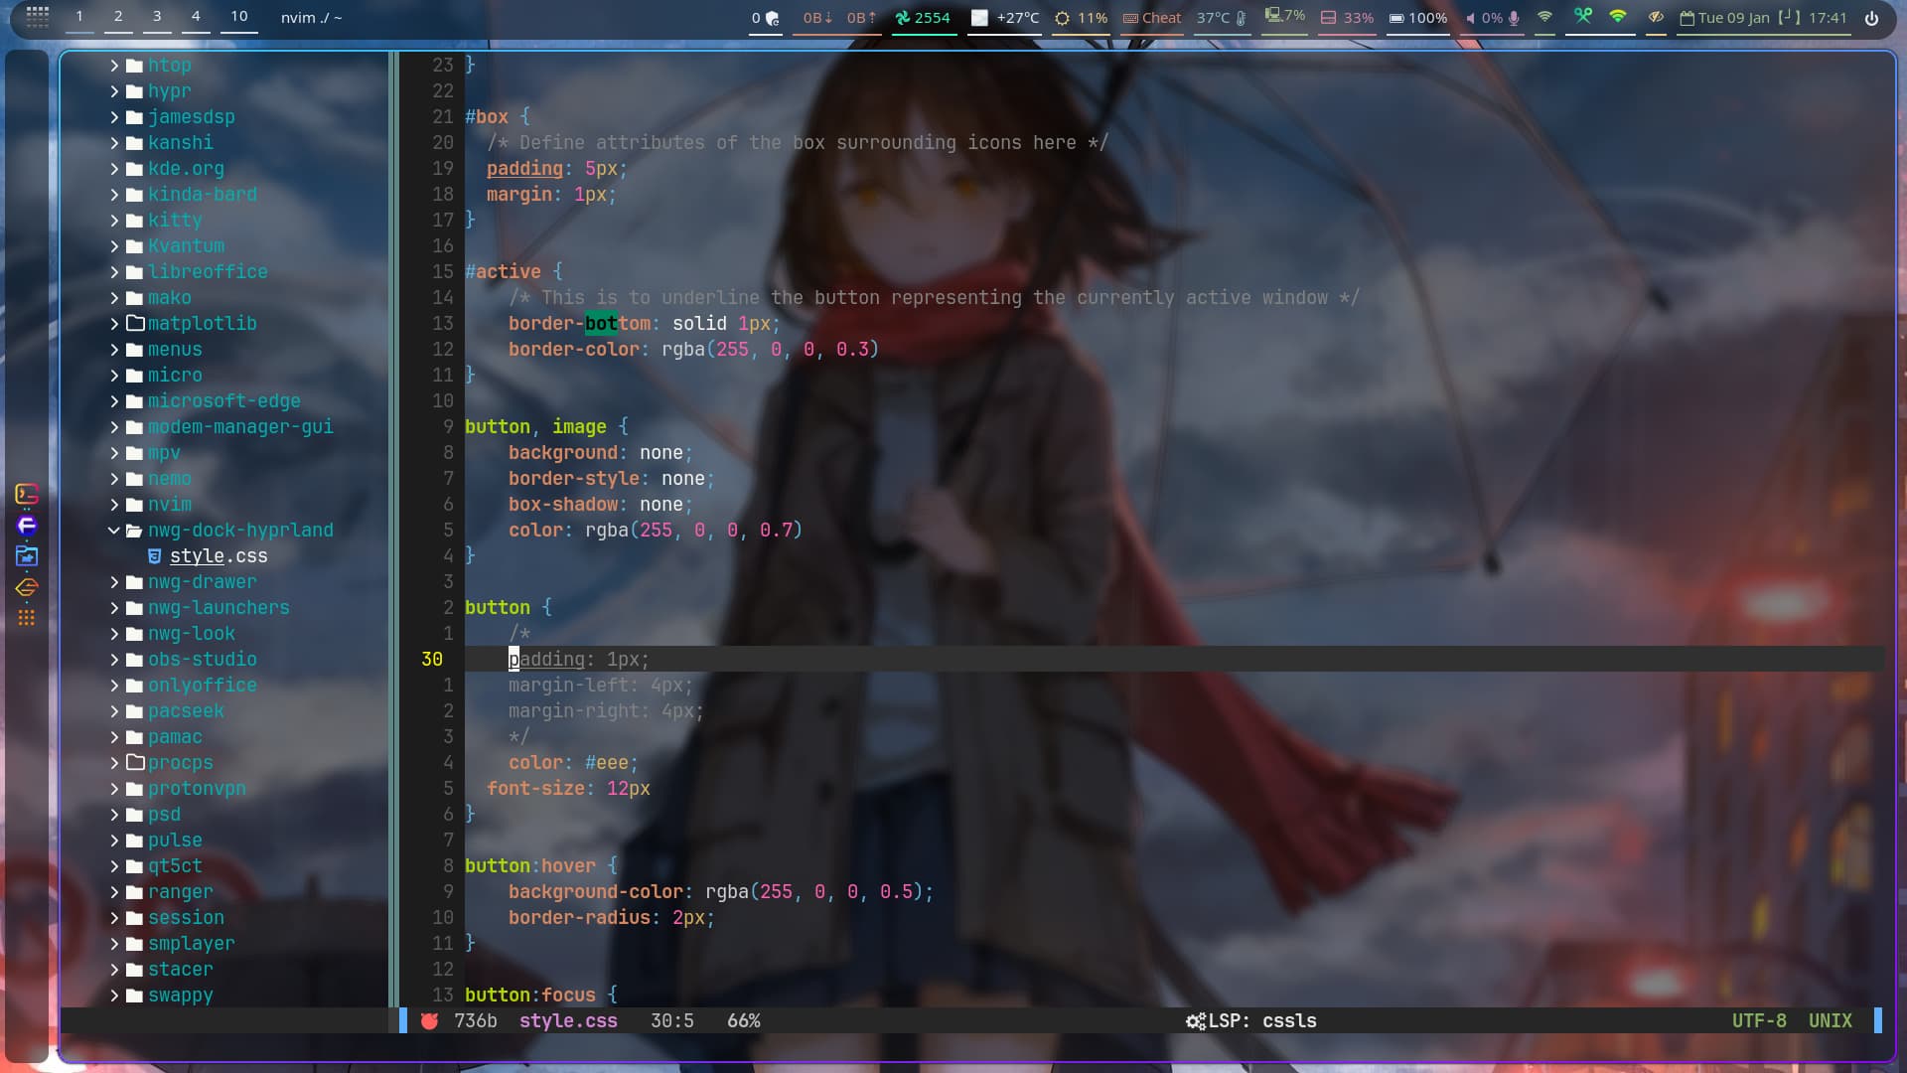The image size is (1907, 1073).
Task: Toggle the microphone mute icon
Action: tap(1514, 18)
